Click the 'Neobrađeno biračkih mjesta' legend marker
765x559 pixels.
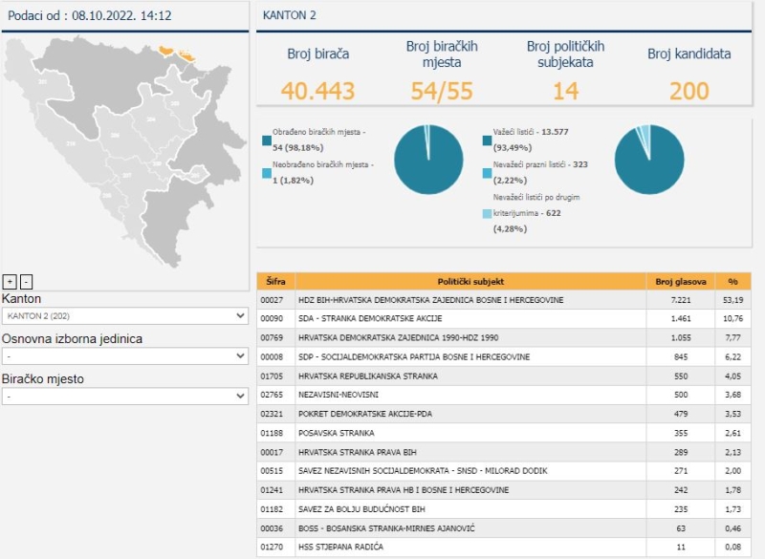pyautogui.click(x=266, y=173)
